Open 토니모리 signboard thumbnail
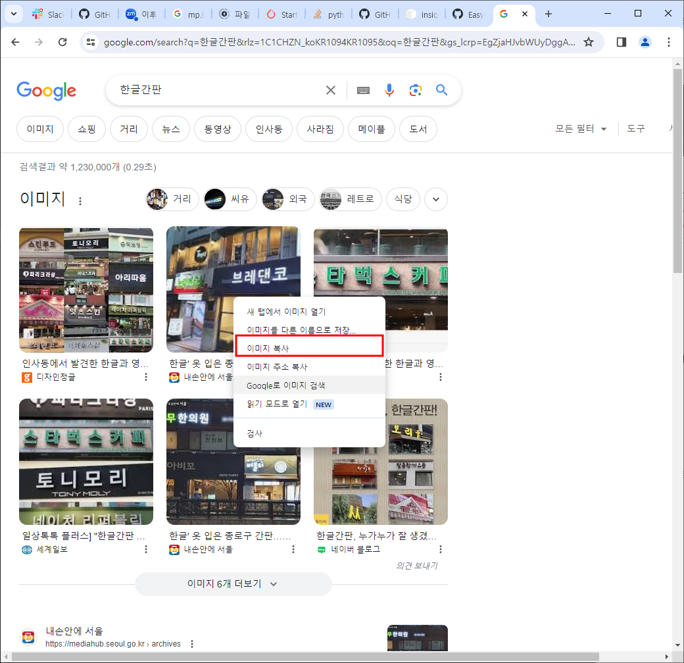This screenshot has width=684, height=663. pos(86,462)
